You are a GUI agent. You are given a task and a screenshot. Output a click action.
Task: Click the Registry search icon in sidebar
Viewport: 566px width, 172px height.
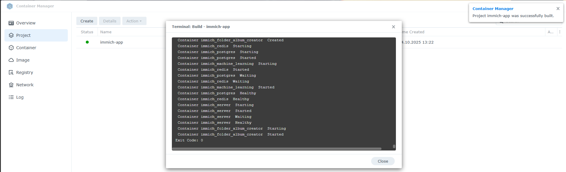tap(11, 72)
